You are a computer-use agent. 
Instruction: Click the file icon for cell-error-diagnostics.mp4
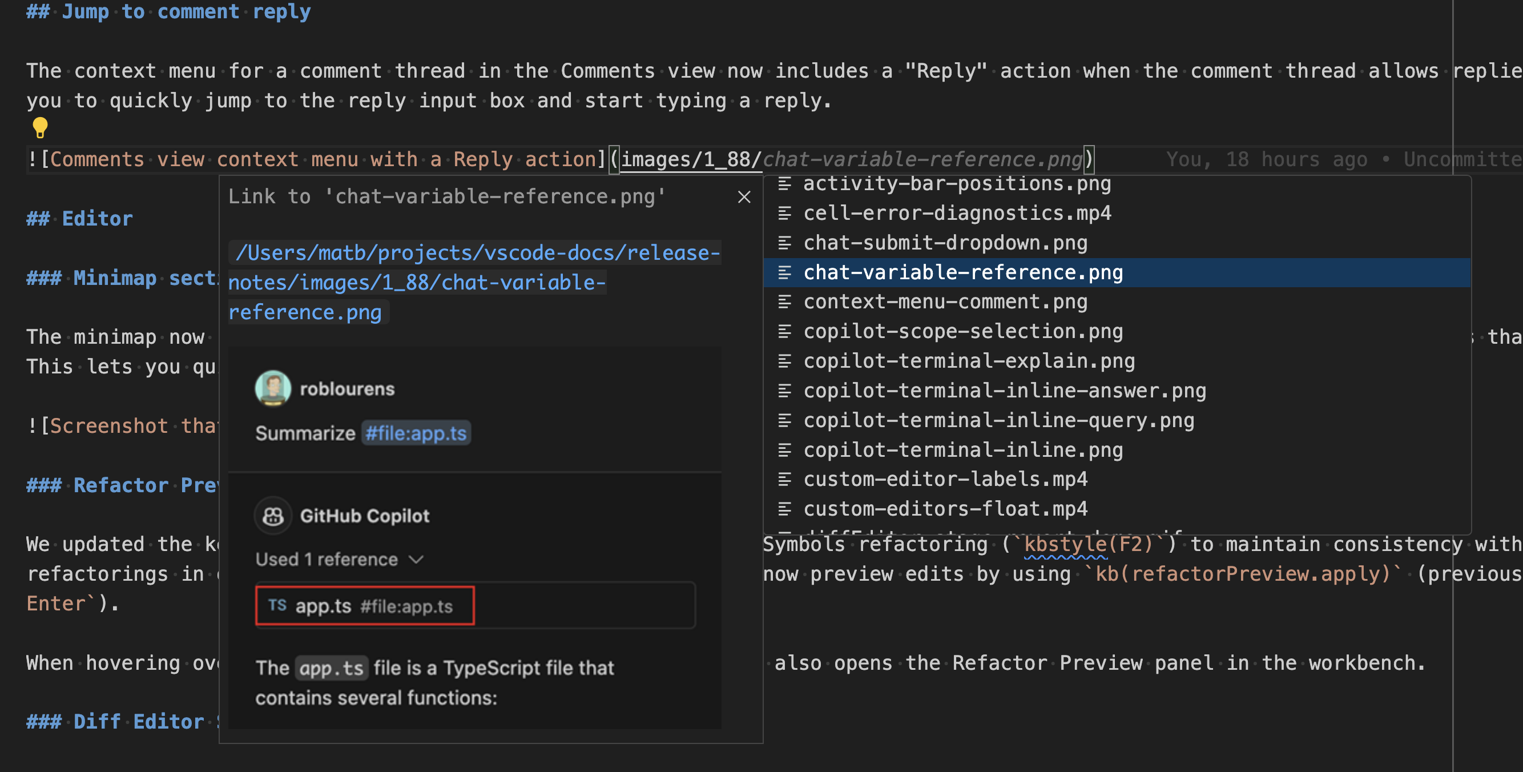tap(784, 213)
